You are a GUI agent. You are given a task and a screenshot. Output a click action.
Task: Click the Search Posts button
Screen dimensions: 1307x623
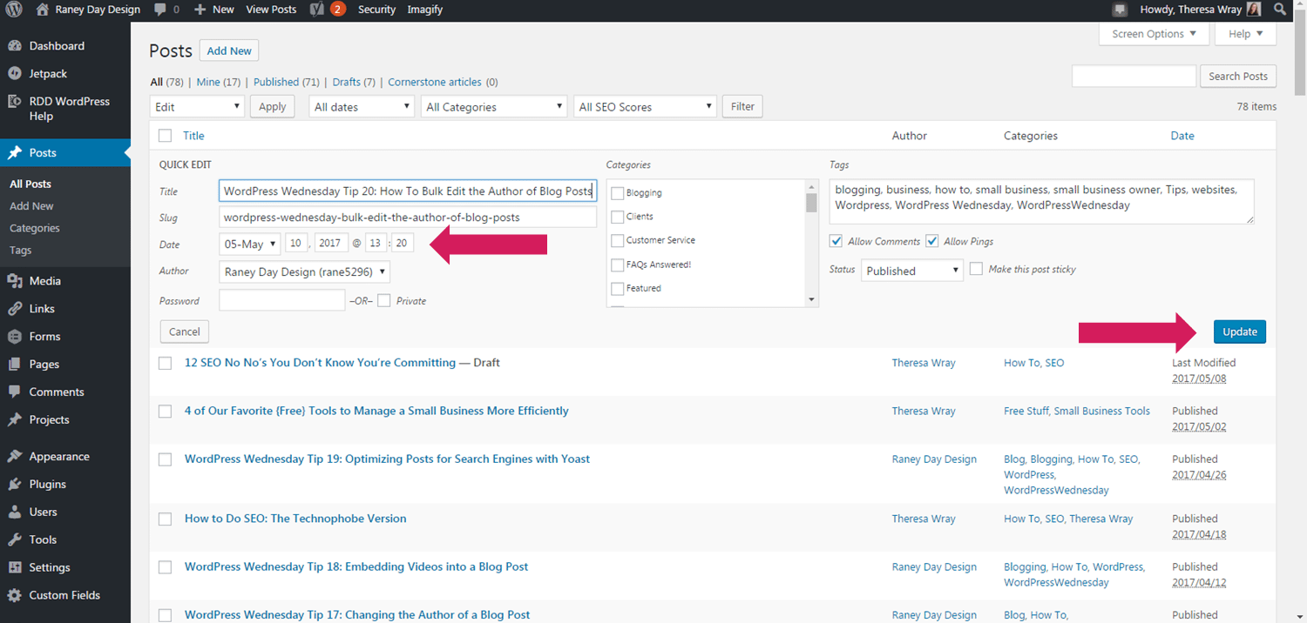tap(1238, 76)
